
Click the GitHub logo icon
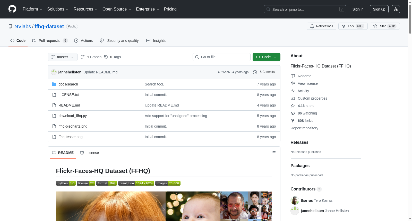[x=12, y=9]
